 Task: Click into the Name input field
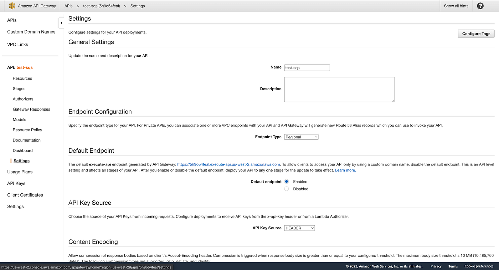307,67
